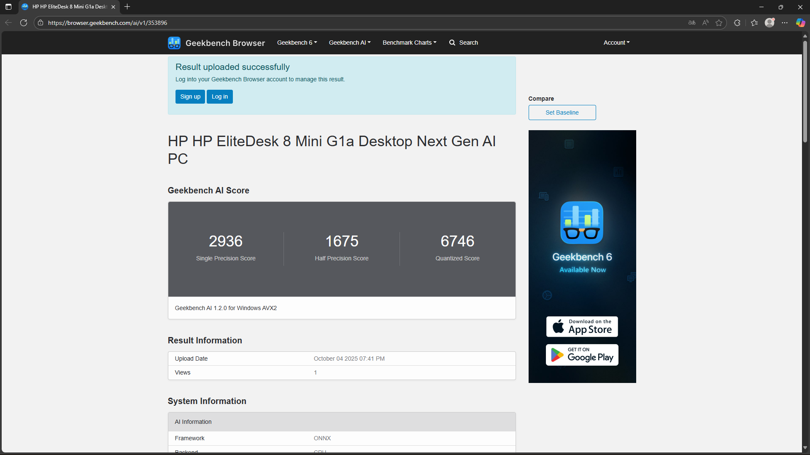The image size is (810, 455).
Task: Click the browser refresh icon
Action: (24, 23)
